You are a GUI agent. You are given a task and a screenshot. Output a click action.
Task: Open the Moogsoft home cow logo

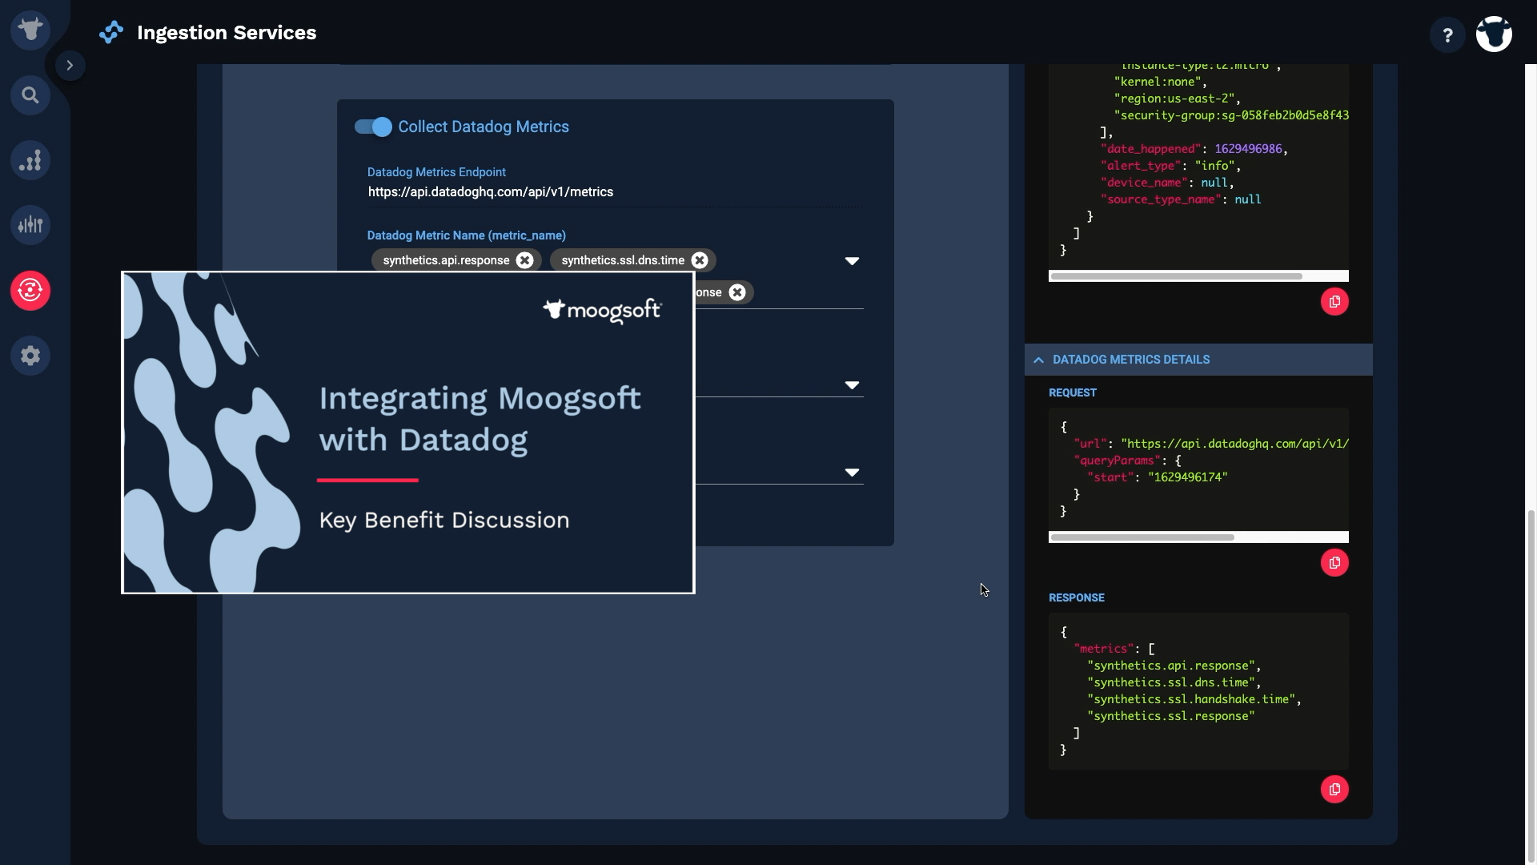pyautogui.click(x=30, y=30)
